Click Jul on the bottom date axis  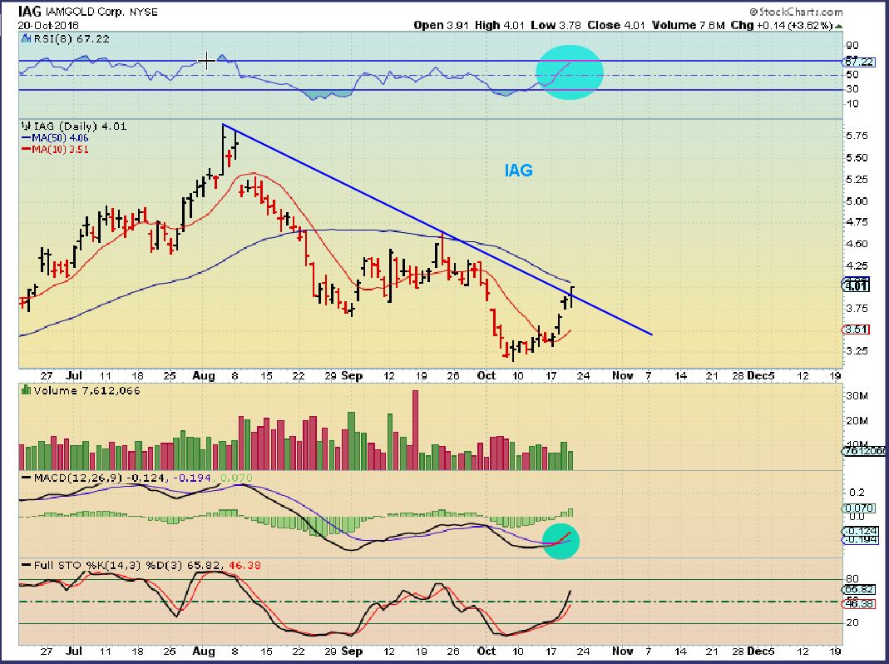74,651
